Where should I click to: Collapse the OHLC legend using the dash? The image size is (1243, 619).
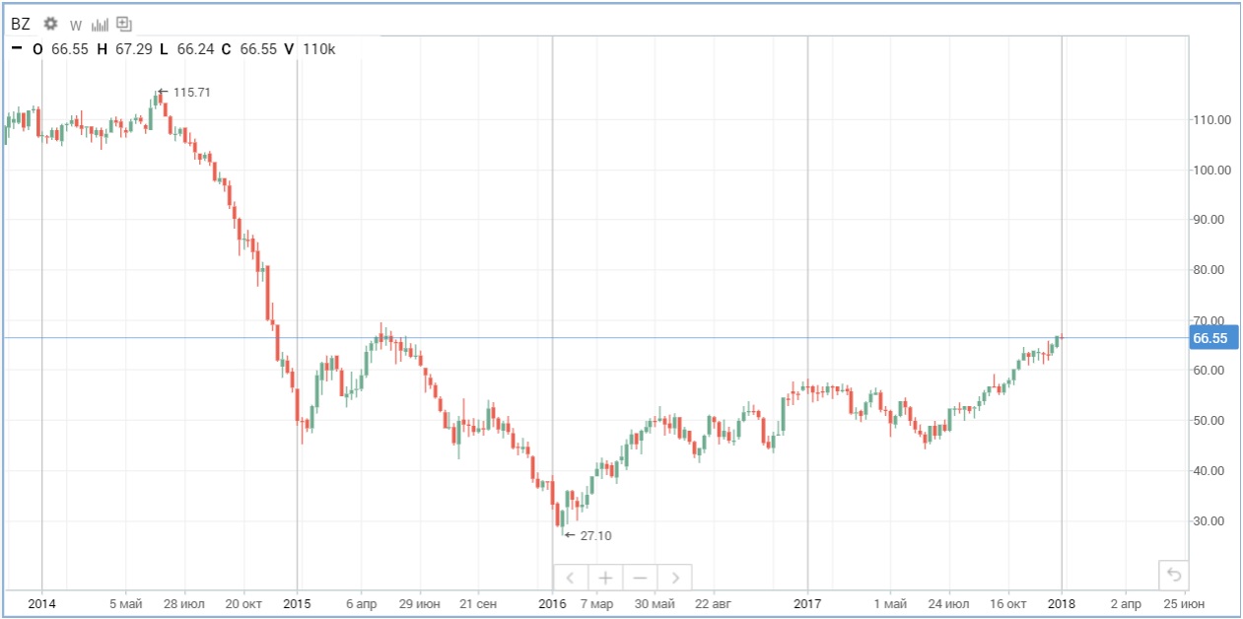click(x=17, y=48)
